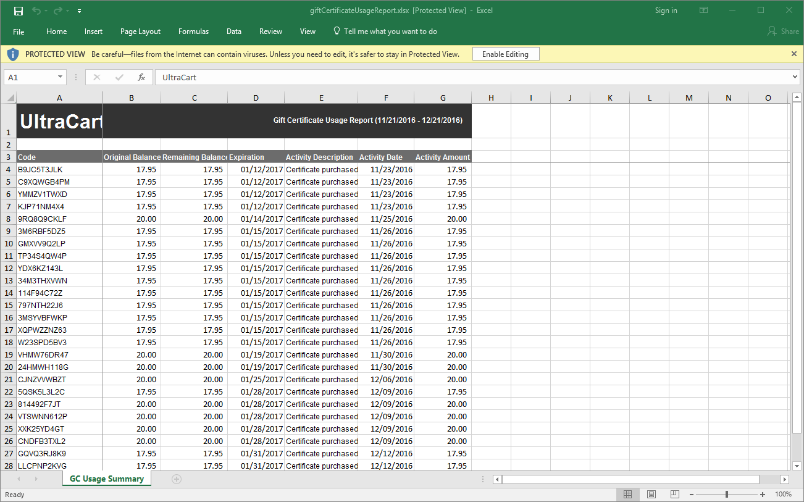This screenshot has width=804, height=502.
Task: Click the Name Box showing A1
Action: [30, 77]
